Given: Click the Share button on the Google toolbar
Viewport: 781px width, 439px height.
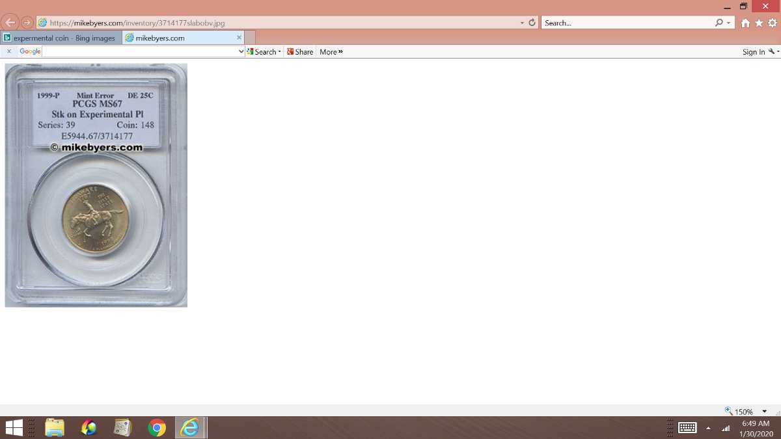Looking at the screenshot, I should [299, 51].
